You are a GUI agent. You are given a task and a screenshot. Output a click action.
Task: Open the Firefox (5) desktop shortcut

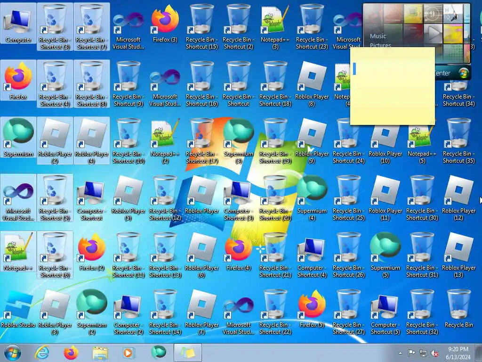click(312, 309)
